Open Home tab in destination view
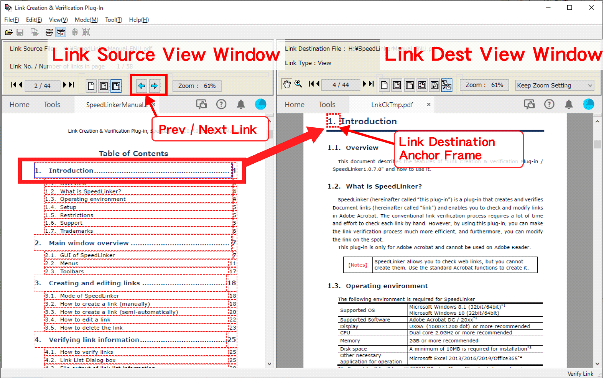 coord(295,105)
